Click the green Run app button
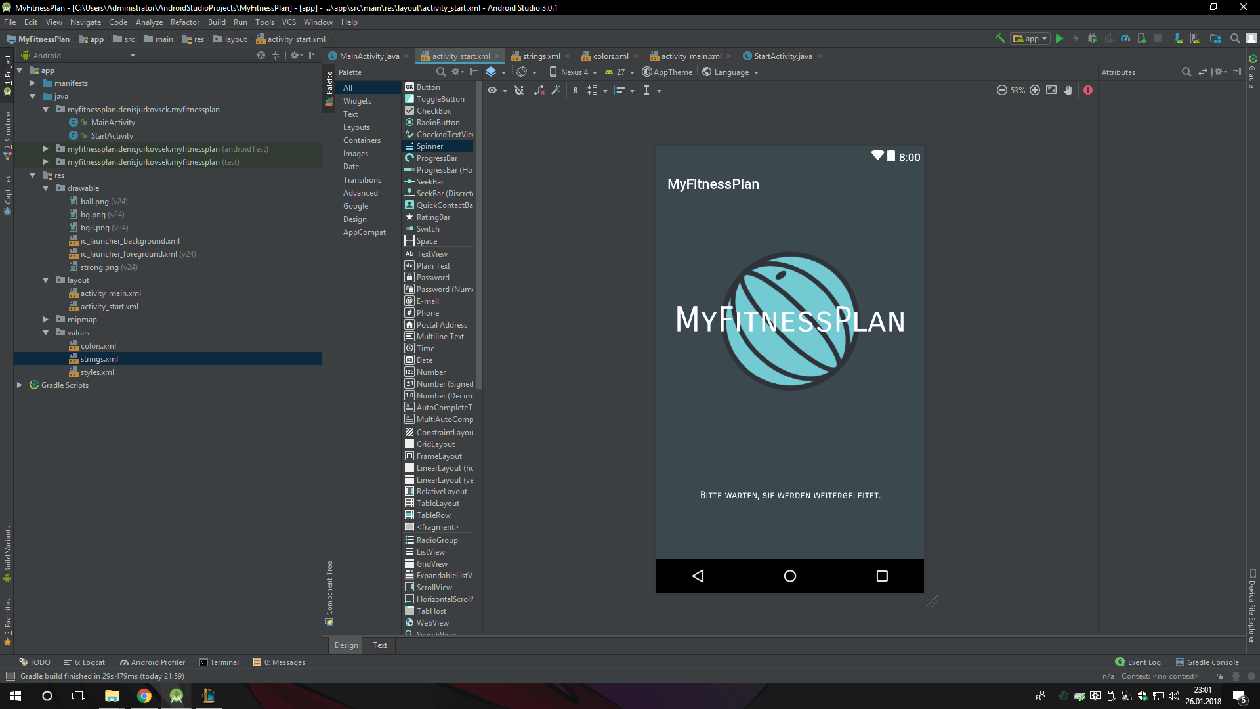This screenshot has height=709, width=1260. tap(1059, 39)
